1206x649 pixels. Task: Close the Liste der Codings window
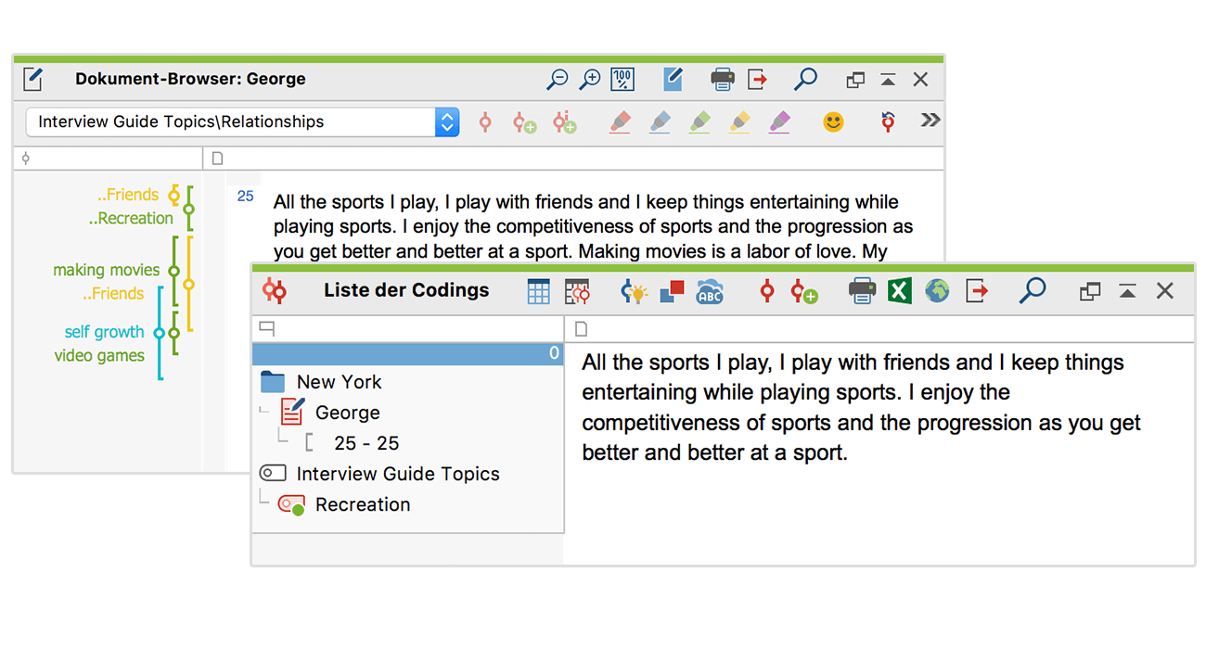1165,291
